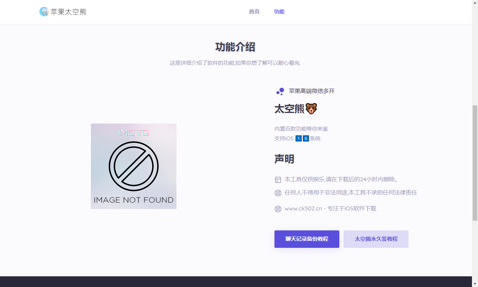Click the page vertical scrollbar thumb
Screen dimensions: 478x287
475,163
